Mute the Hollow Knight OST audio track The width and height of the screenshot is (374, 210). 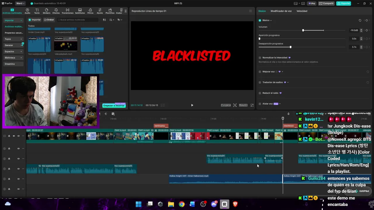[x=18, y=179]
